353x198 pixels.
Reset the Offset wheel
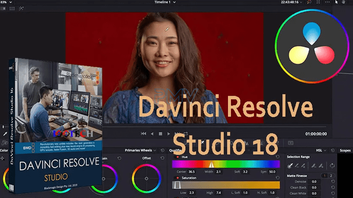pos(162,158)
